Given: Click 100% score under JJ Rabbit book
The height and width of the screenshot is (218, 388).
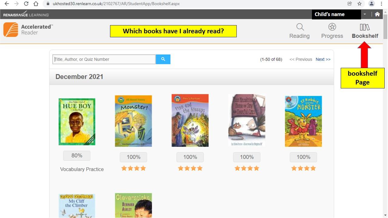Looking at the screenshot, I should pyautogui.click(x=303, y=157).
